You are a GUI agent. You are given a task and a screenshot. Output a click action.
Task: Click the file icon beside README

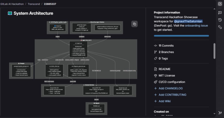click(x=155, y=69)
